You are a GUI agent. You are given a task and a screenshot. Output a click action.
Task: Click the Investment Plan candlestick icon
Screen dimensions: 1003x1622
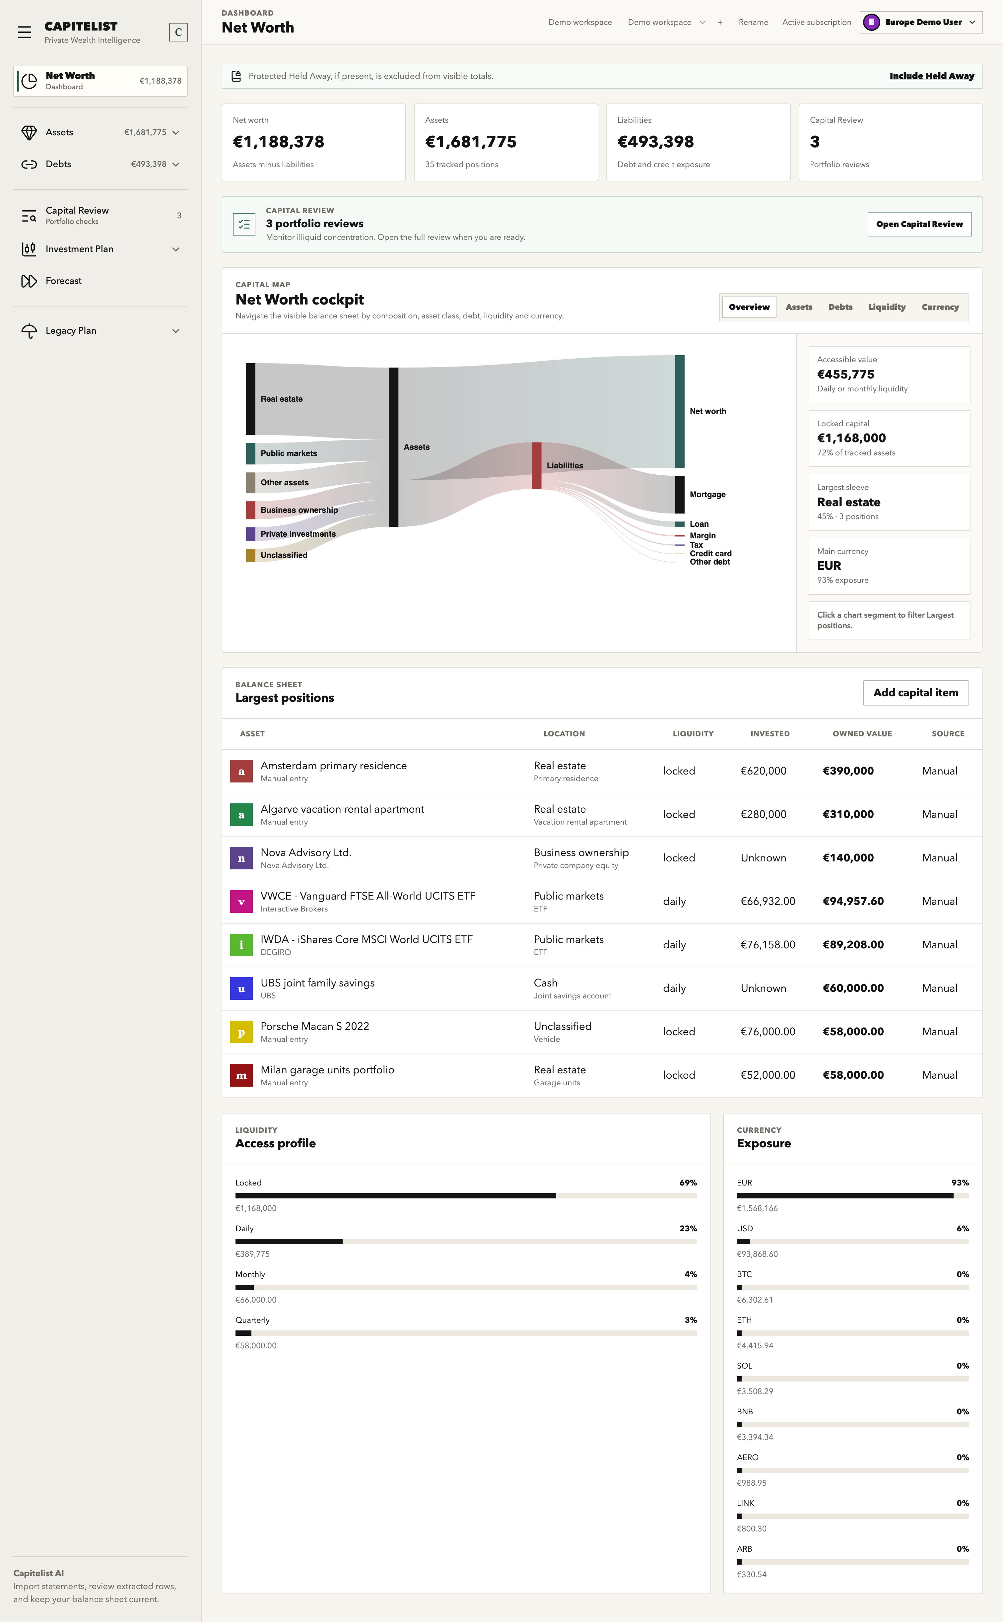[x=29, y=249]
